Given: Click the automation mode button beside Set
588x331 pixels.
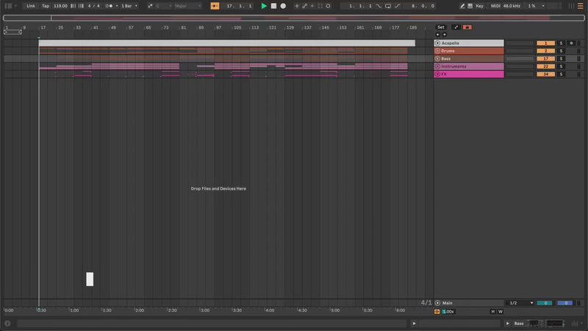Looking at the screenshot, I should (456, 27).
